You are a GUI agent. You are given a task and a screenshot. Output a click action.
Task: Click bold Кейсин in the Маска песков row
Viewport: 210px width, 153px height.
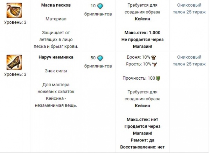pos(141,20)
